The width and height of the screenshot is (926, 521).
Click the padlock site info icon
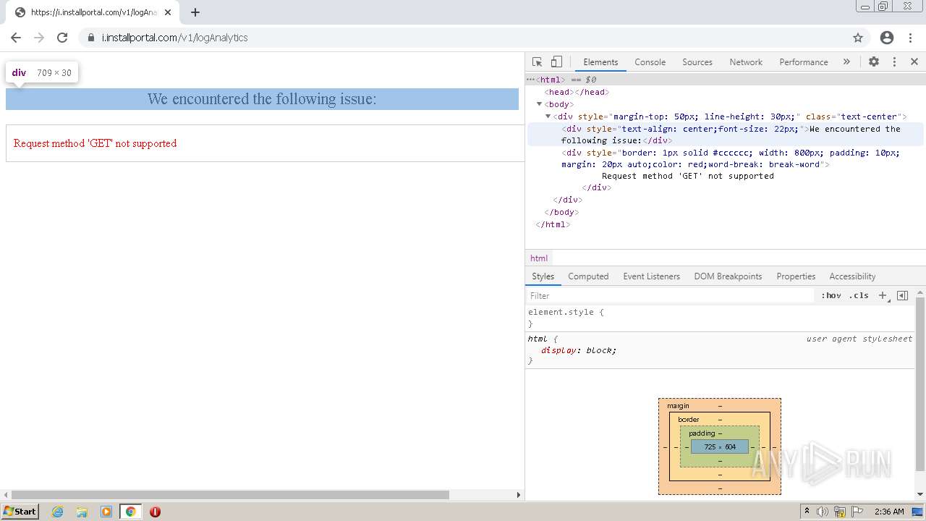pos(90,38)
